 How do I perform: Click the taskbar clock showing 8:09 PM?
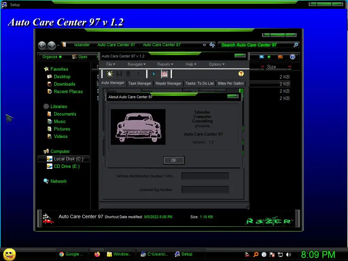pos(318,255)
